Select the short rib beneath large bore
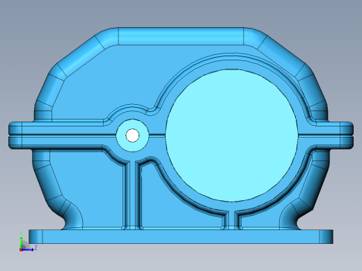This screenshot has height=271, width=362. pyautogui.click(x=232, y=220)
